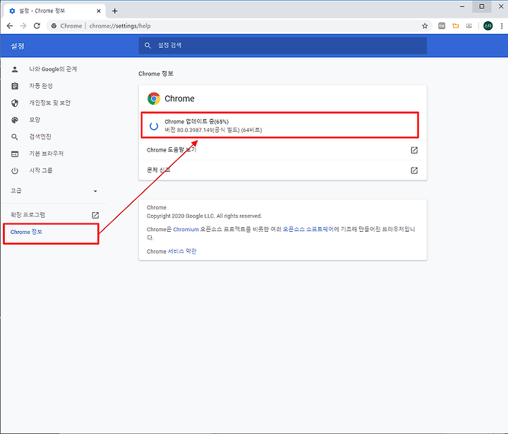Screen dimensions: 508x434
Task: Click the external-link icon for Chrome 도움말 보기
Action: tap(414, 150)
